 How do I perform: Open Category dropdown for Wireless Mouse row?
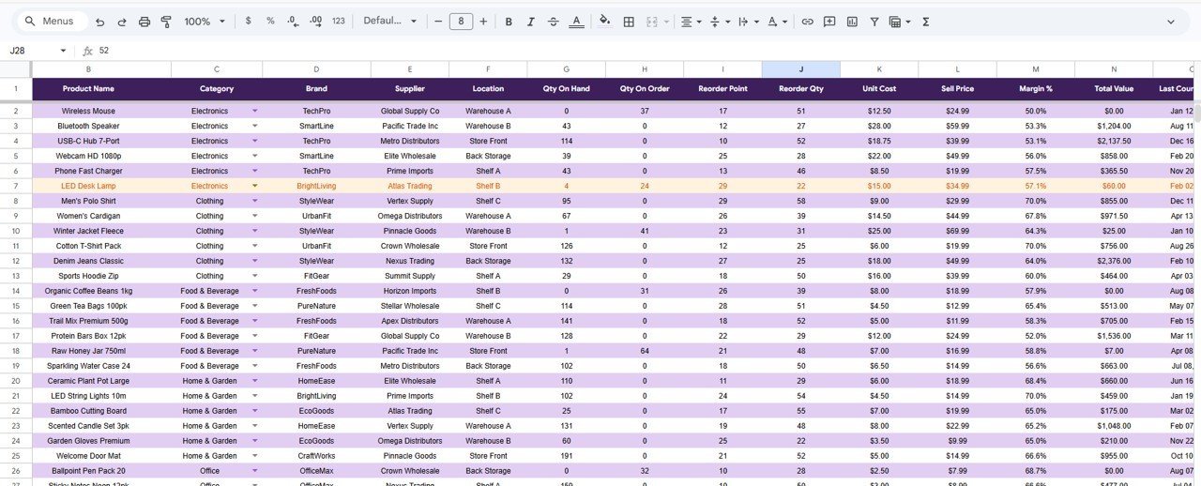coord(254,111)
